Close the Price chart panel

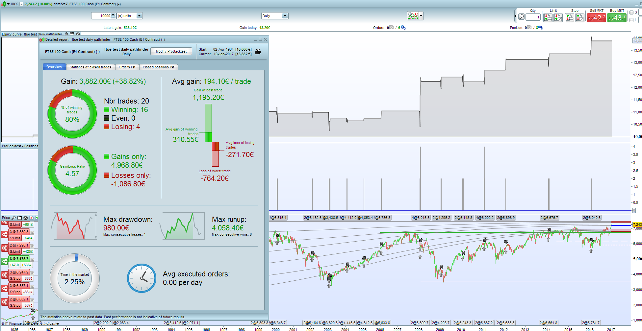click(x=26, y=218)
